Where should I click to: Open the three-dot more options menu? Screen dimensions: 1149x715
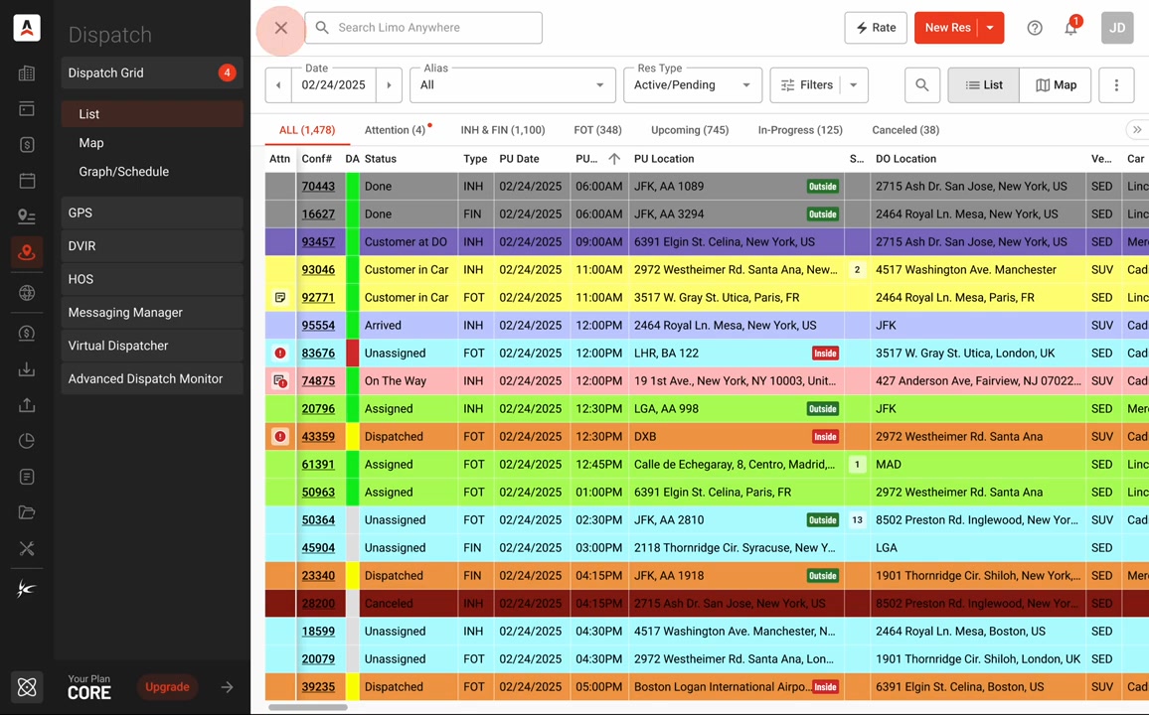pos(1116,84)
